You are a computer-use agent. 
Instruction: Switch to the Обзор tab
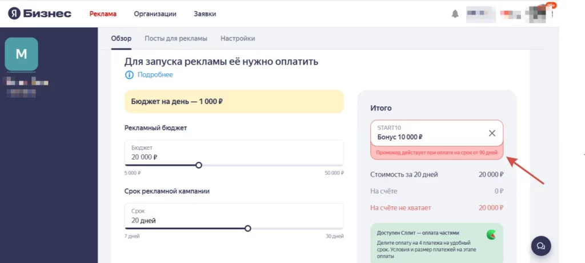(121, 38)
